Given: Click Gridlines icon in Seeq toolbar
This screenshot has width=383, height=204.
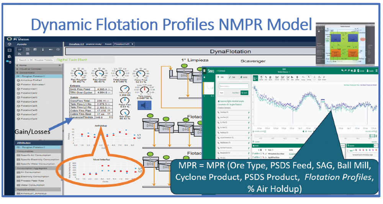Looking at the screenshot, I should pyautogui.click(x=297, y=78).
